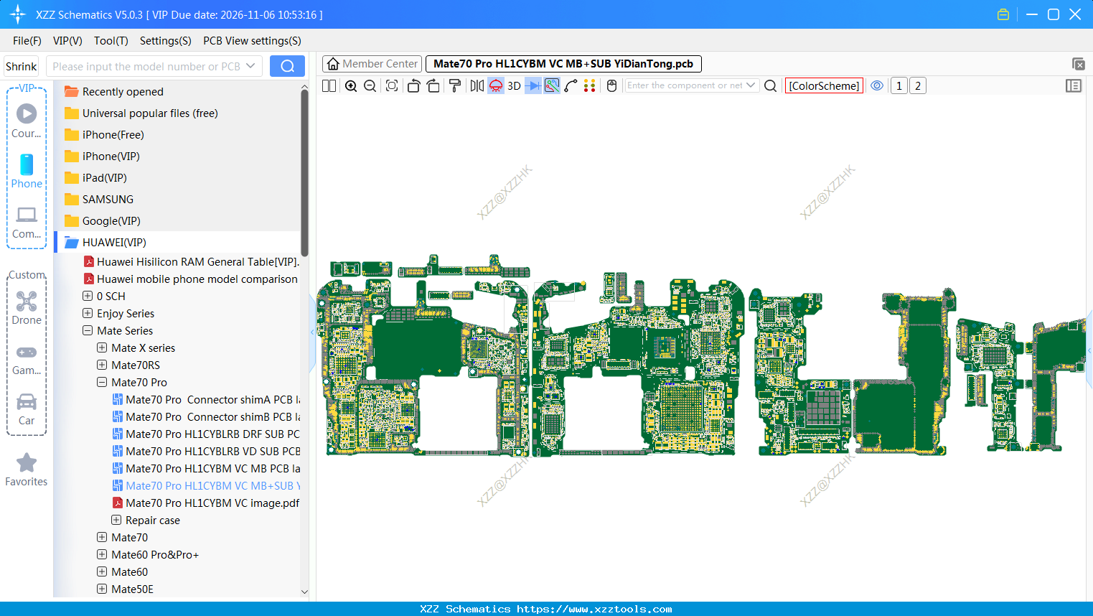Open the PCB View settings menu
The width and height of the screenshot is (1093, 616).
pyautogui.click(x=252, y=41)
